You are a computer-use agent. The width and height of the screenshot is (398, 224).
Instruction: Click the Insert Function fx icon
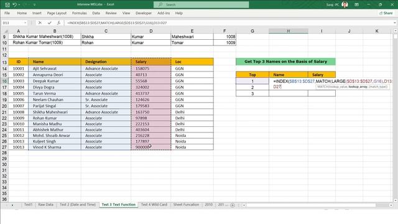58,23
